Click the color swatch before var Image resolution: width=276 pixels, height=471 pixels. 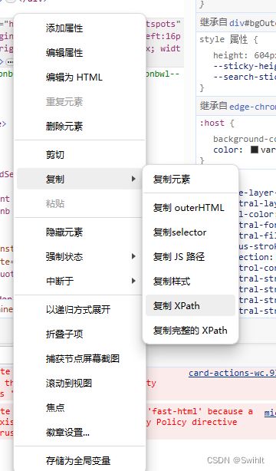255,150
